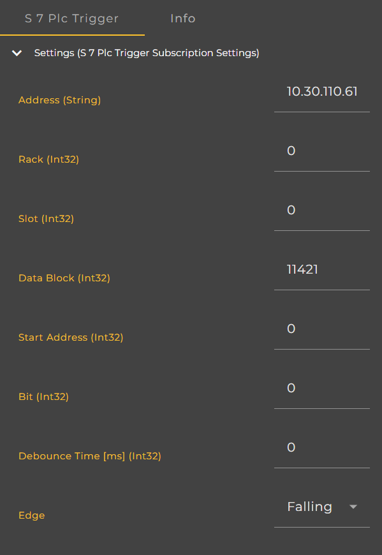Click the Data Block value 11421

(322, 269)
